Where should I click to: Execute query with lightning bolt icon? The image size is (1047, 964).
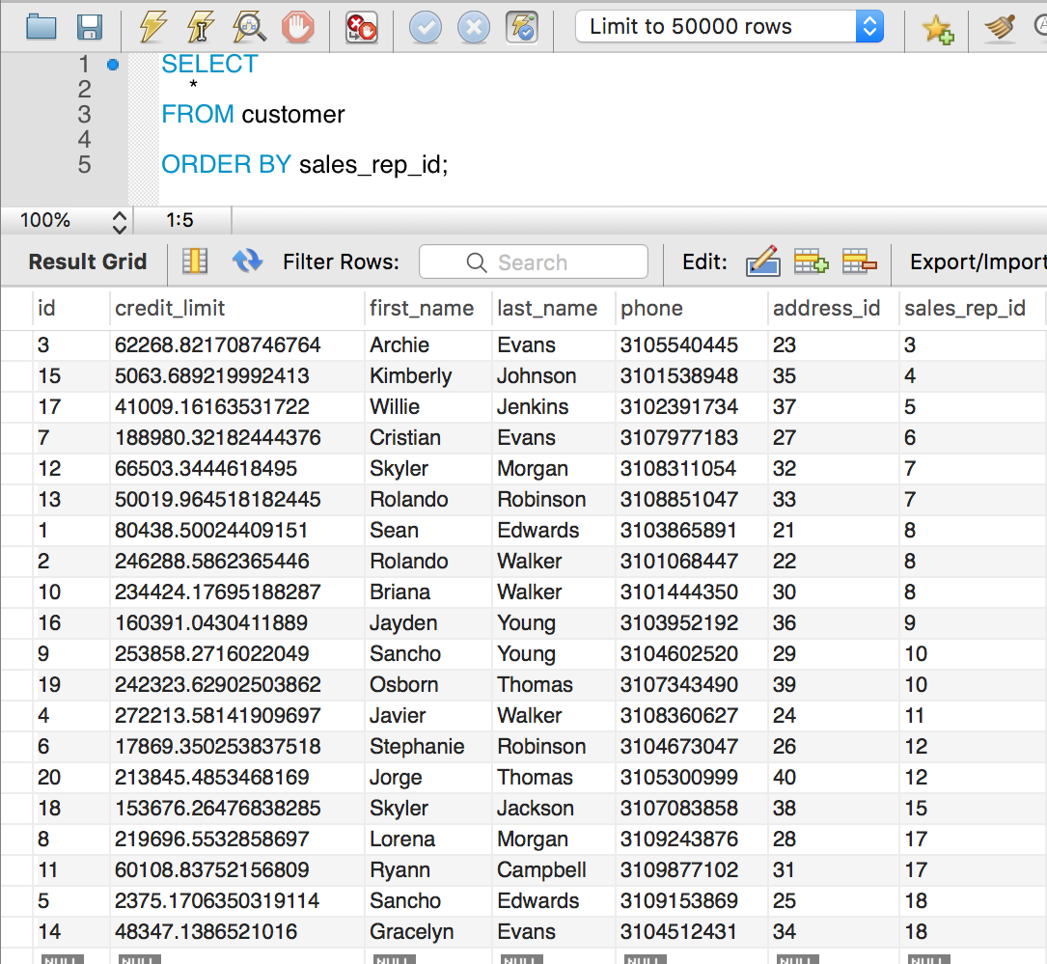click(x=152, y=27)
